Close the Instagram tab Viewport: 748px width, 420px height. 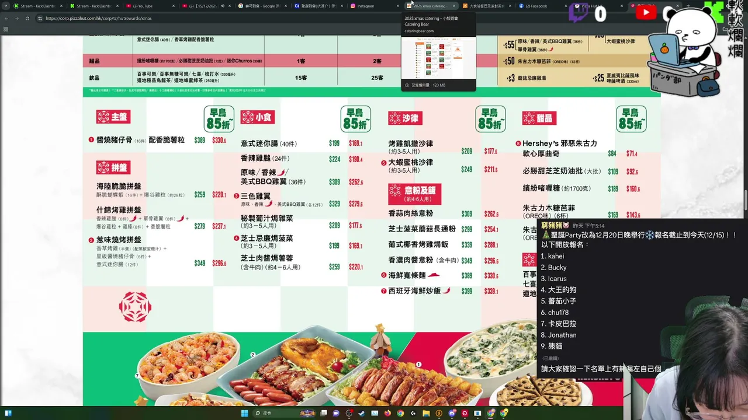coord(397,6)
